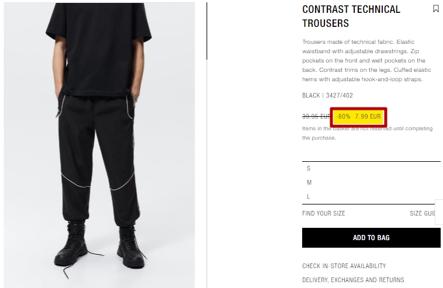This screenshot has height=288, width=443.
Task: Add the trousers to bag
Action: point(371,238)
